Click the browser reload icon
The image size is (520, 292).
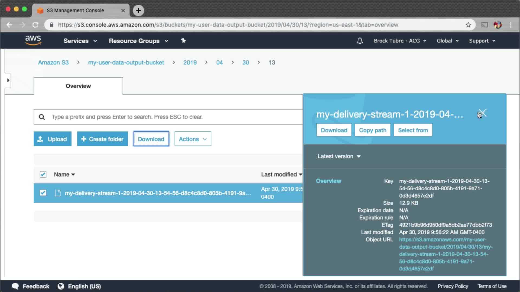tap(35, 25)
